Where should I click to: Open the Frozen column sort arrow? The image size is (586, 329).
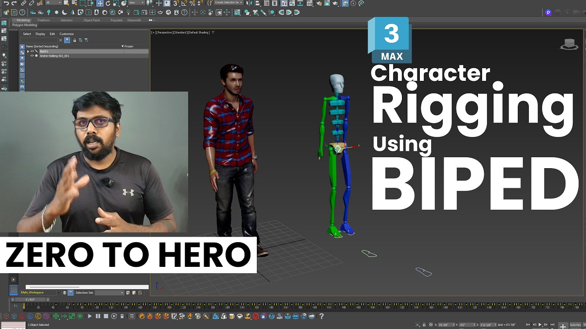[123, 46]
